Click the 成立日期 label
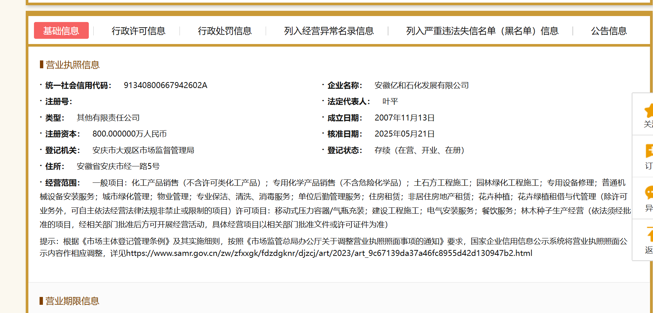The width and height of the screenshot is (653, 313). [x=345, y=118]
